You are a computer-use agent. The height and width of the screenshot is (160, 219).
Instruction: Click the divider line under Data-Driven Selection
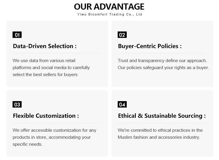click(56, 53)
